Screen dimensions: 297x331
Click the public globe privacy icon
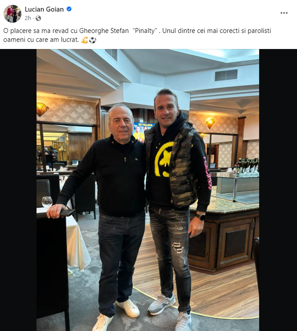click(x=38, y=18)
